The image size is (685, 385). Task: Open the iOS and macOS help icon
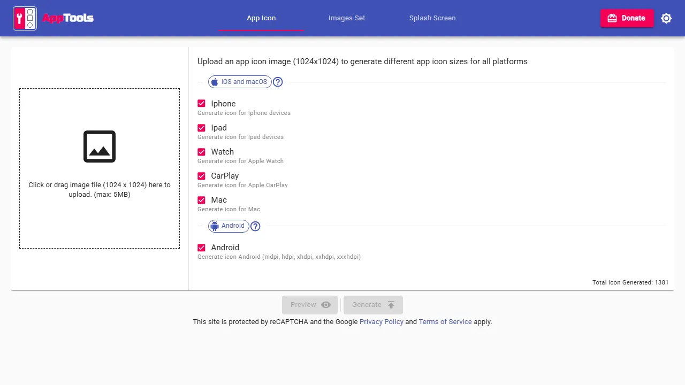[x=278, y=81]
